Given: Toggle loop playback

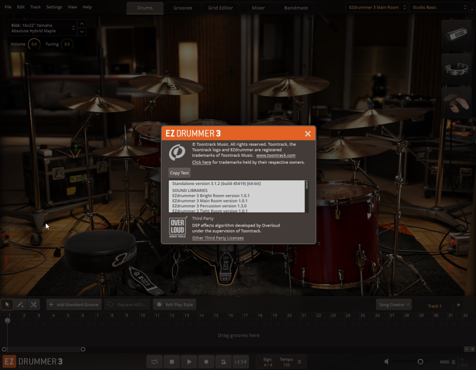Looking at the screenshot, I should 154,362.
